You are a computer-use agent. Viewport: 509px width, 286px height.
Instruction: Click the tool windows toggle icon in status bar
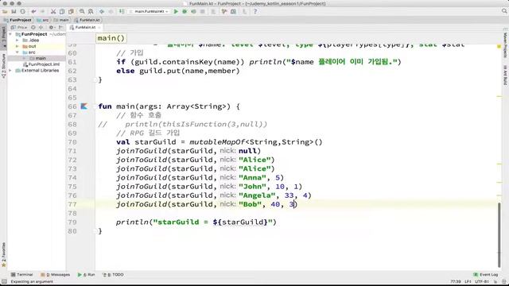(4, 281)
